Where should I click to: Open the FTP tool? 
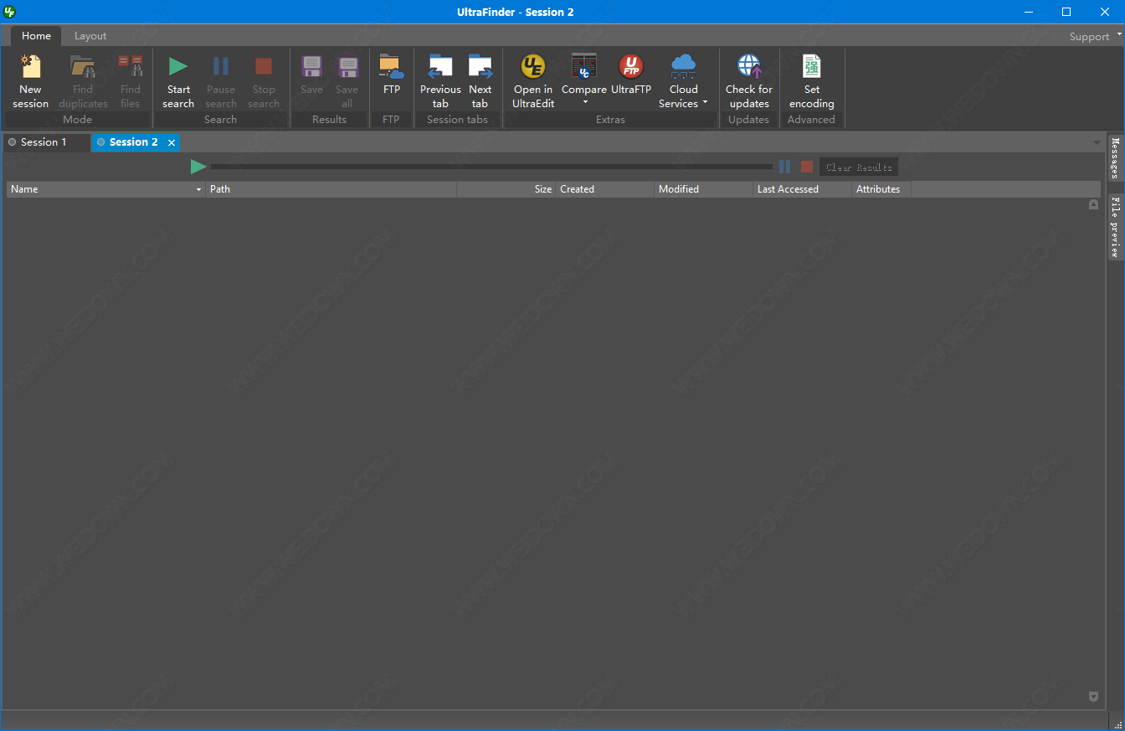(392, 75)
